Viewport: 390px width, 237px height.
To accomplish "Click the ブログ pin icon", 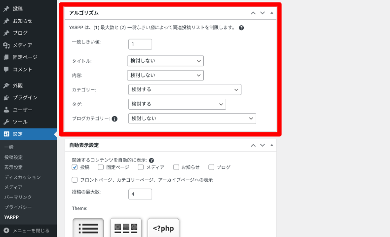I will click(6, 33).
